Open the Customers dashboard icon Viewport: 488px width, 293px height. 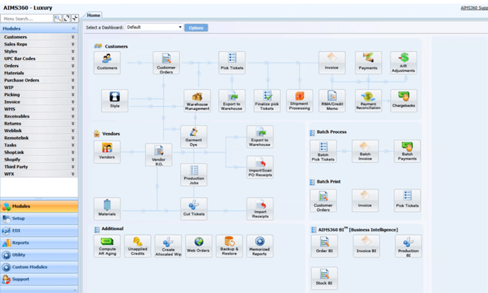[x=107, y=62]
